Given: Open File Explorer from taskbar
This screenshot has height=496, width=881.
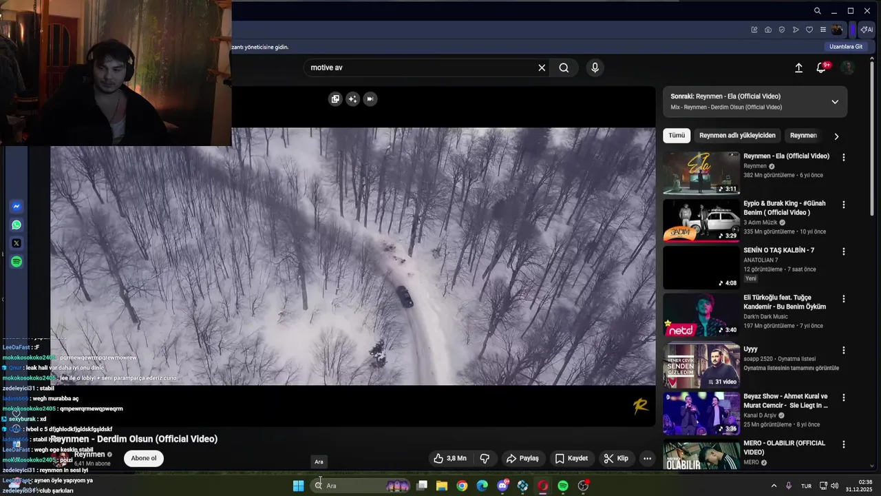Looking at the screenshot, I should pyautogui.click(x=442, y=486).
